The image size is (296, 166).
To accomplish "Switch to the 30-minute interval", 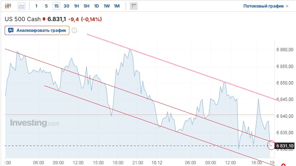I will [x=66, y=6].
